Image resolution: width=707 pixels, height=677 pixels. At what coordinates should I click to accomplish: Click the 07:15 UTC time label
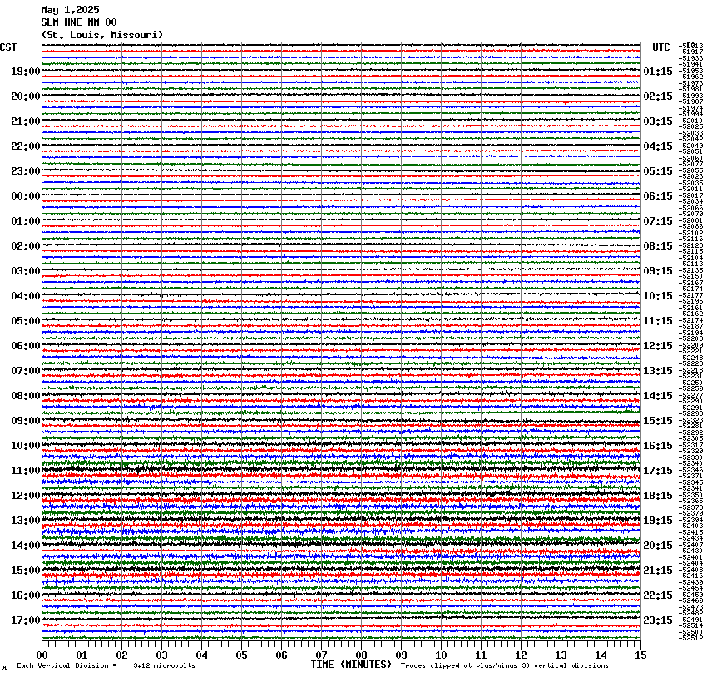[x=658, y=221]
